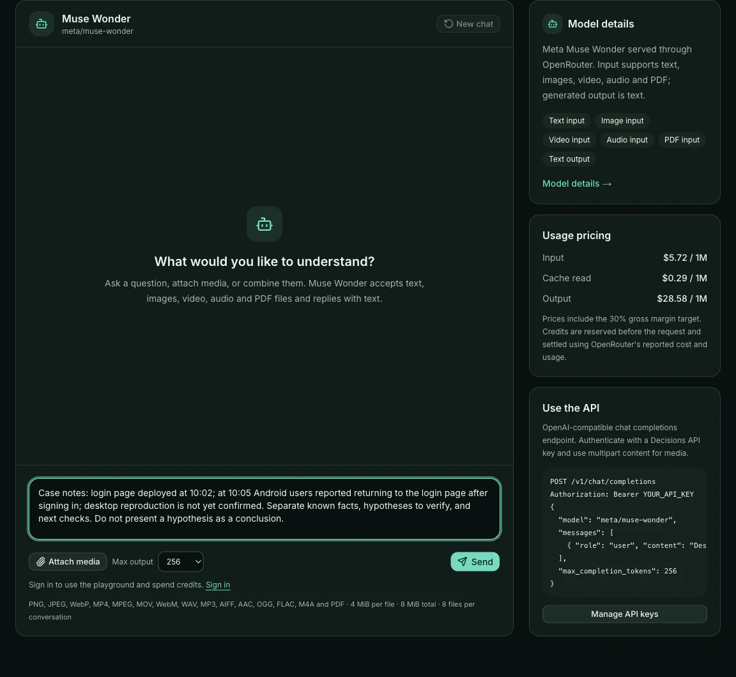
Task: Click the Text input capability tag
Action: [x=567, y=121]
